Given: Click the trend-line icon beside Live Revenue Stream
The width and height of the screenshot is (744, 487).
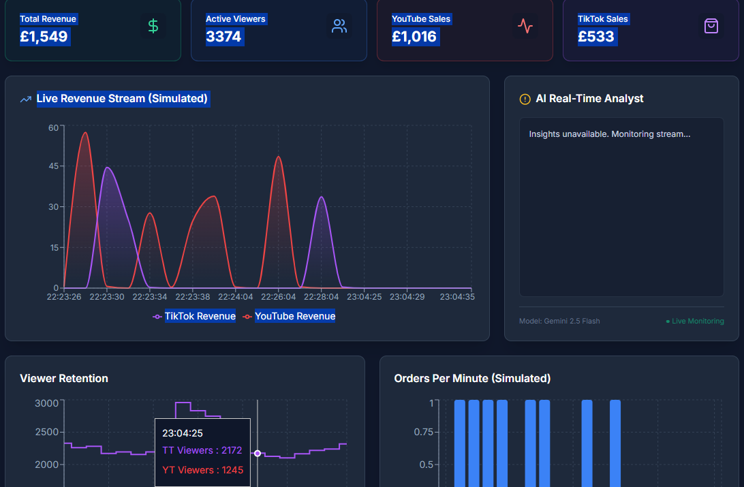Looking at the screenshot, I should pos(25,99).
